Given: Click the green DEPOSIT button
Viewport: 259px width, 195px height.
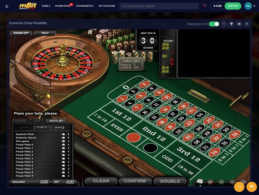Looking at the screenshot, I should click(233, 6).
